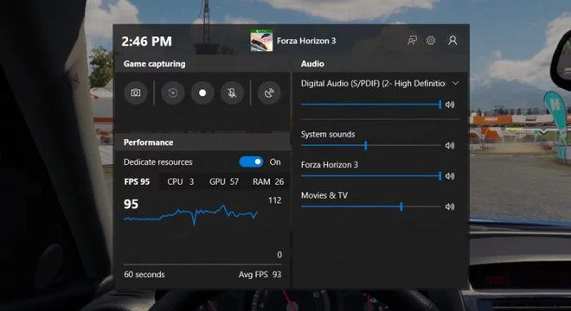
Task: Click the FPS history graph line
Action: point(191,215)
